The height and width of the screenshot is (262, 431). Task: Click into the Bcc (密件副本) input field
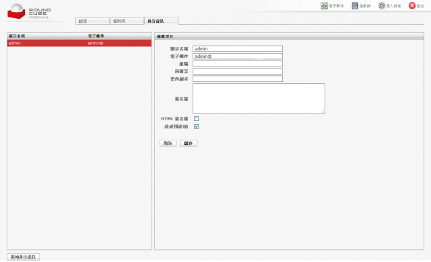tap(238, 79)
